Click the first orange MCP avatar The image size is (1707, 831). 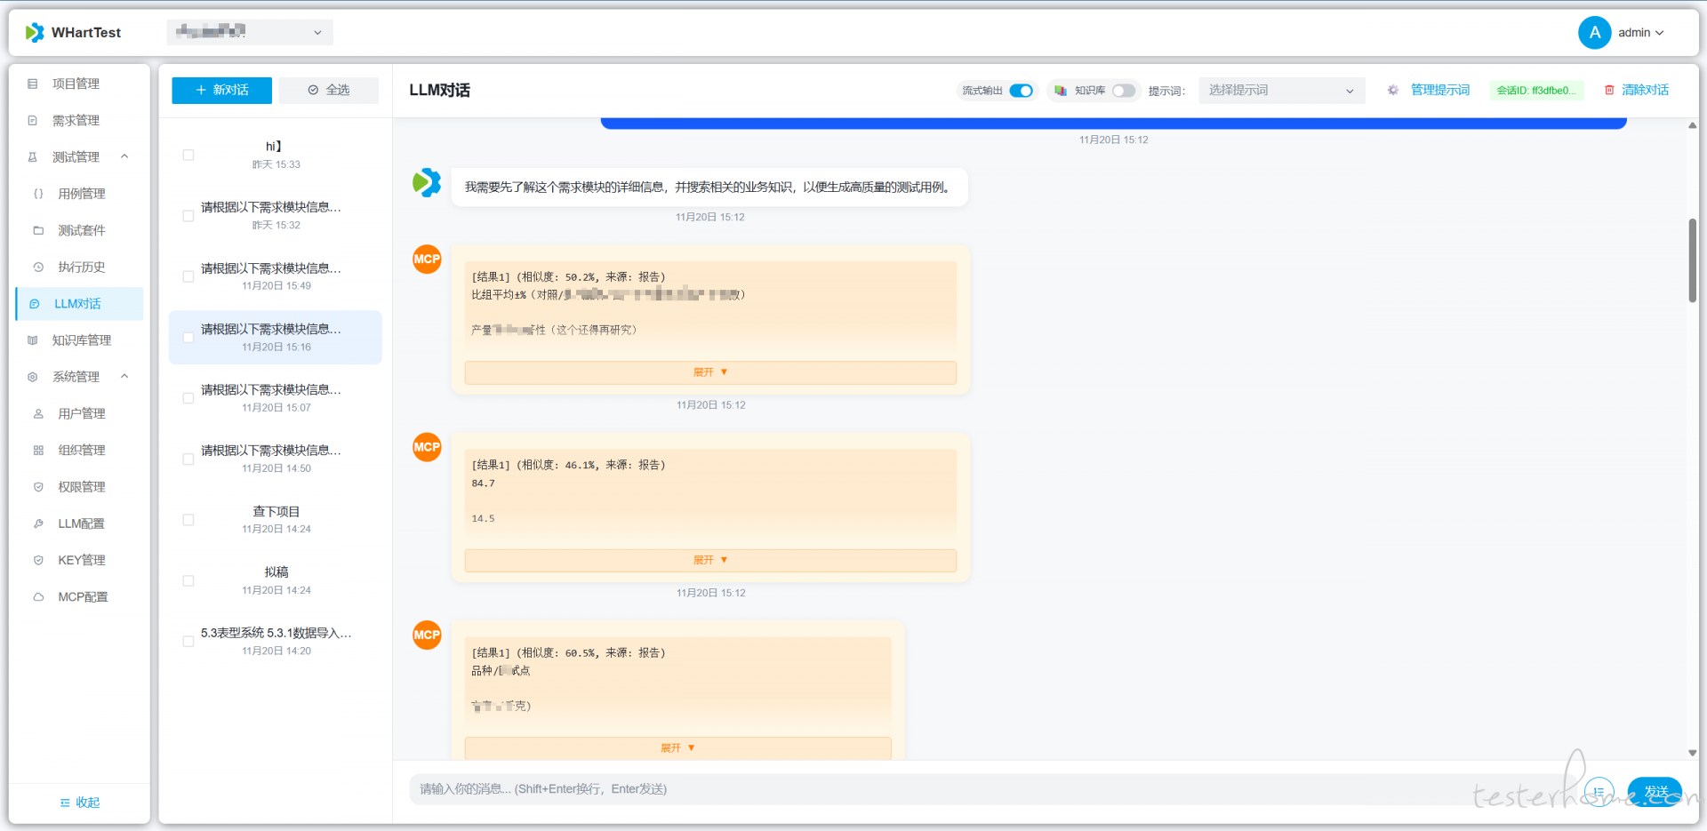[427, 260]
